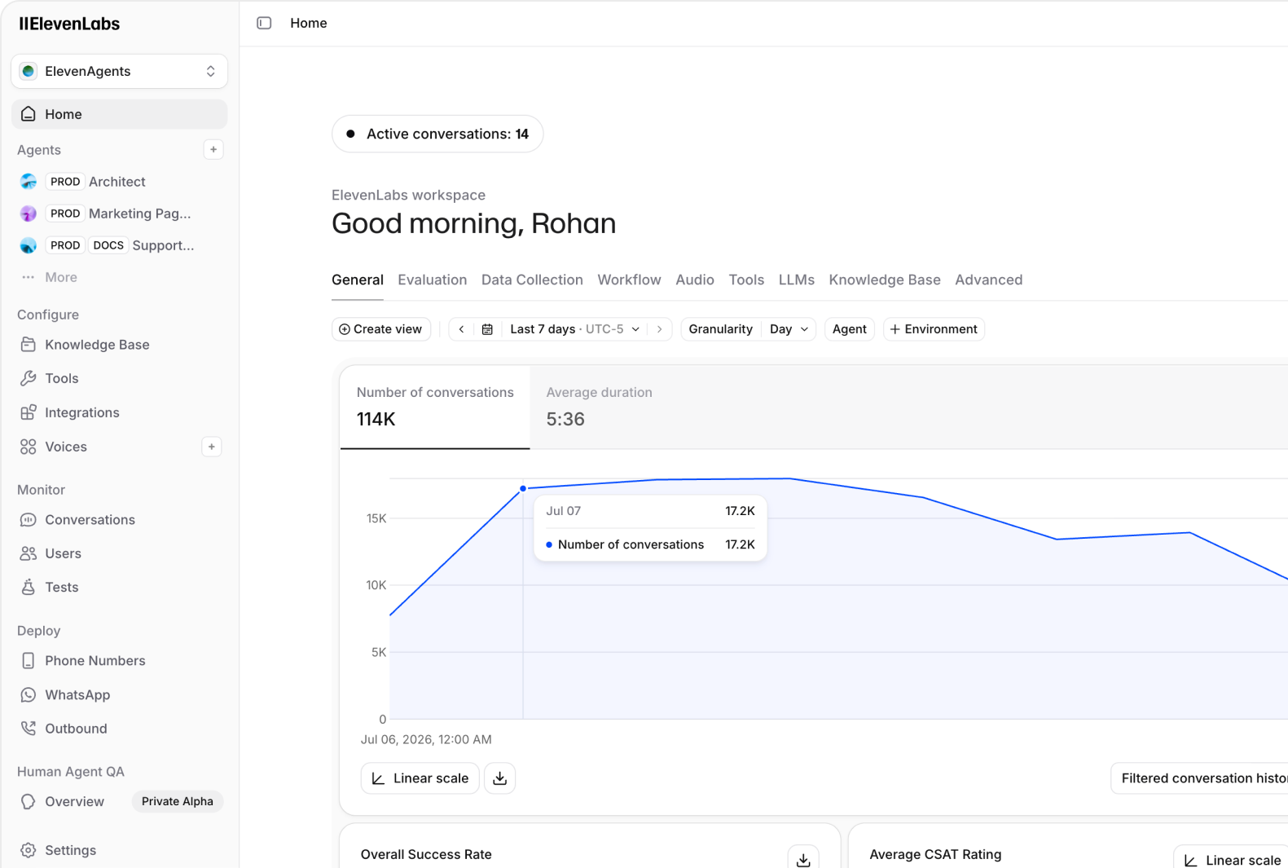Add a new agent with plus icon
Screen dimensions: 1288x868
click(x=213, y=150)
